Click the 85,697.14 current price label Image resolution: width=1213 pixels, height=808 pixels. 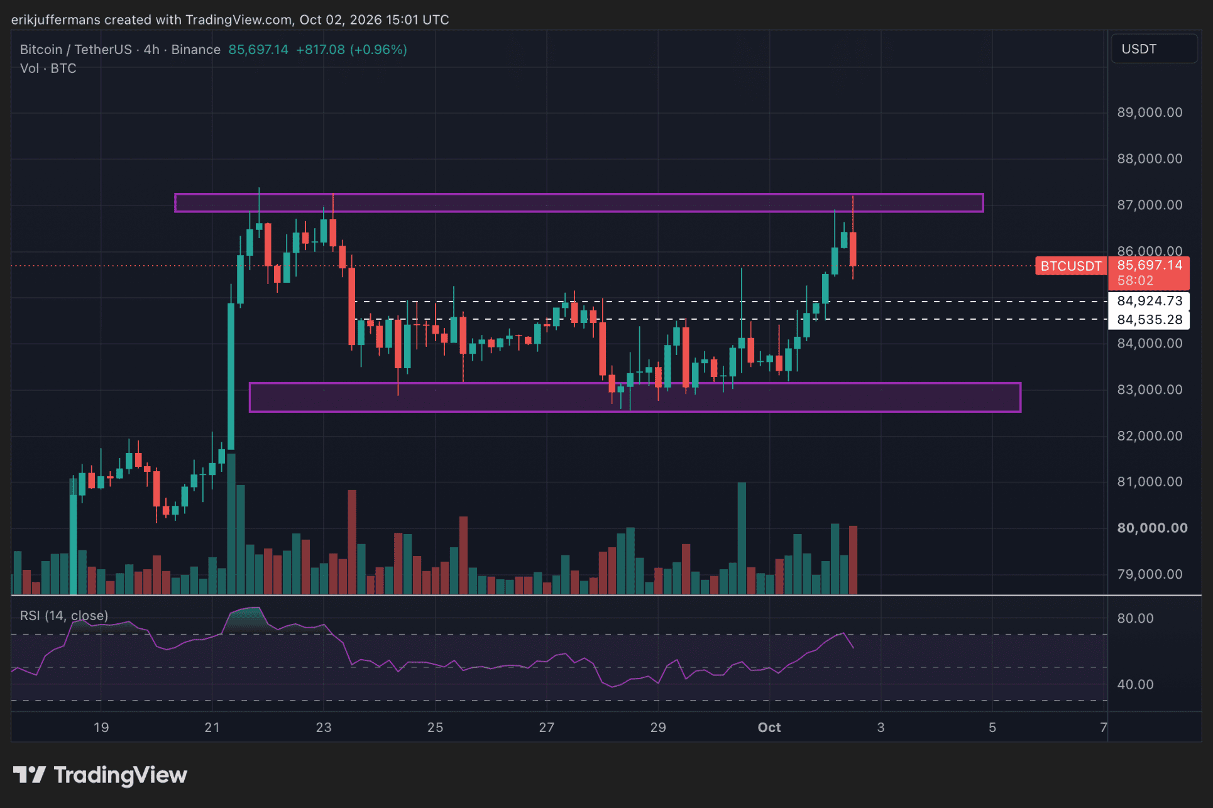pos(1150,265)
